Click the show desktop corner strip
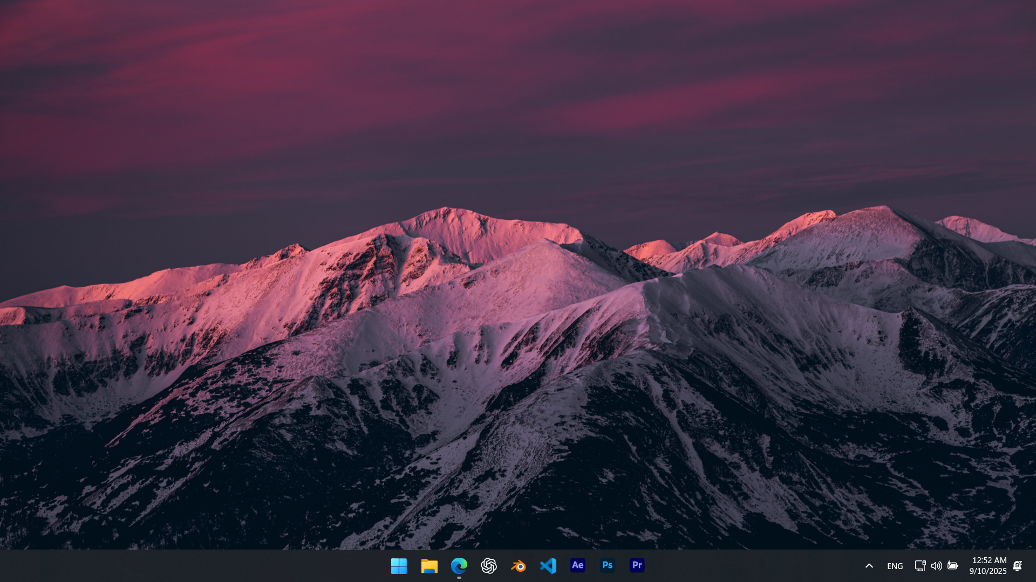Image resolution: width=1036 pixels, height=582 pixels. click(x=1034, y=566)
